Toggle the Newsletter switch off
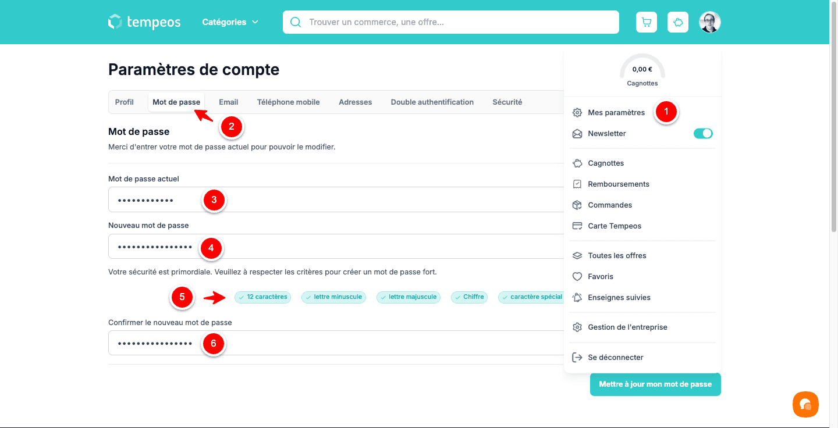Screen dimensions: 838x428 coord(703,133)
